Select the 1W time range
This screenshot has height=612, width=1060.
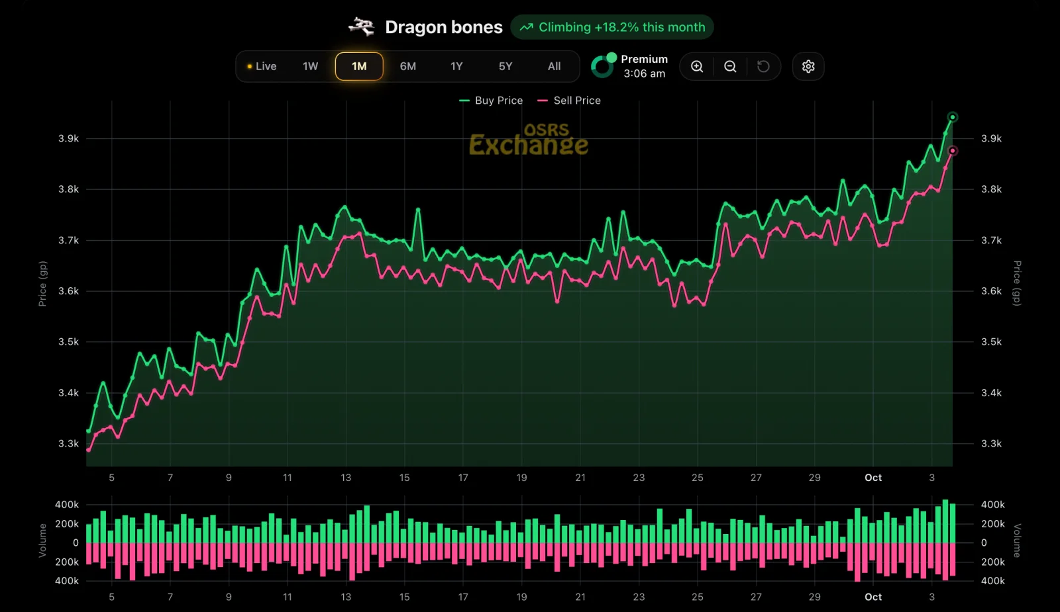point(310,66)
